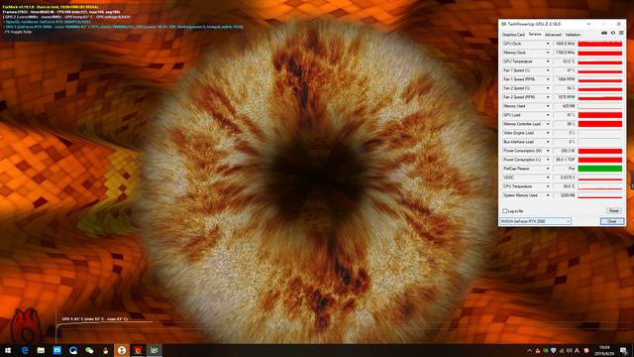Open the blue remote desktop taskbar icon
This screenshot has height=357, width=634.
pos(57,350)
